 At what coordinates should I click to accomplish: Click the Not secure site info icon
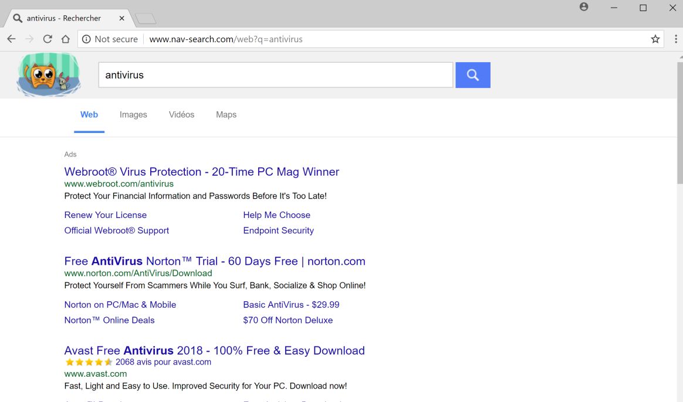tap(86, 39)
